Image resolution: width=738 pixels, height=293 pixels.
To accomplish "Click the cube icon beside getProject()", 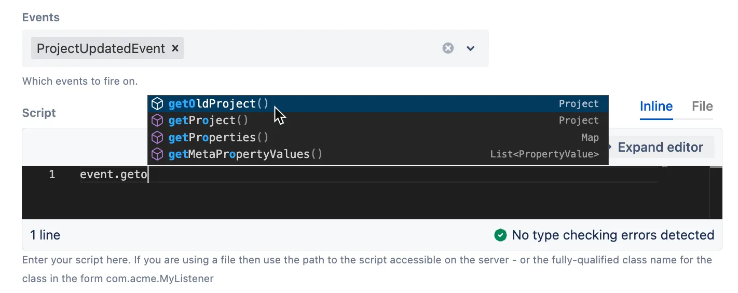I will tap(157, 121).
